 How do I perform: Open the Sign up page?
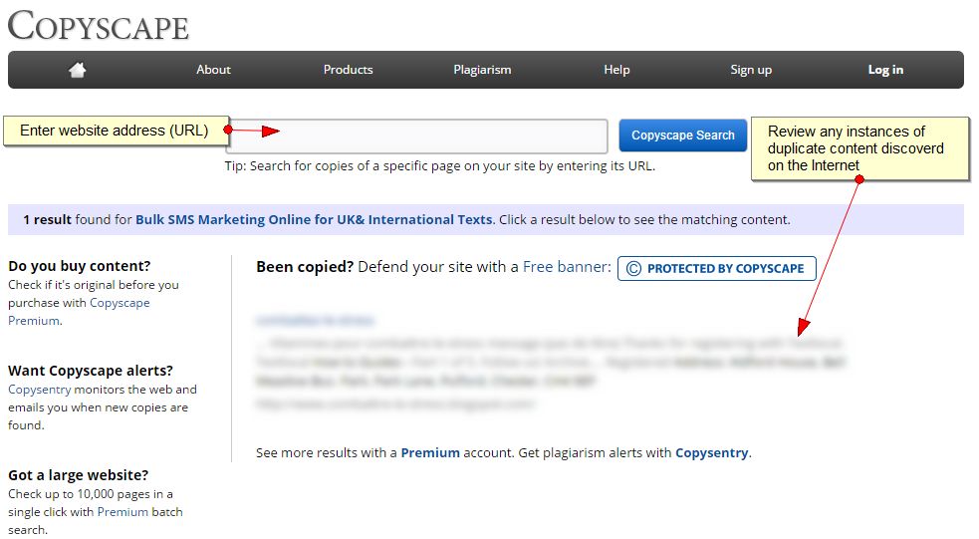751,70
